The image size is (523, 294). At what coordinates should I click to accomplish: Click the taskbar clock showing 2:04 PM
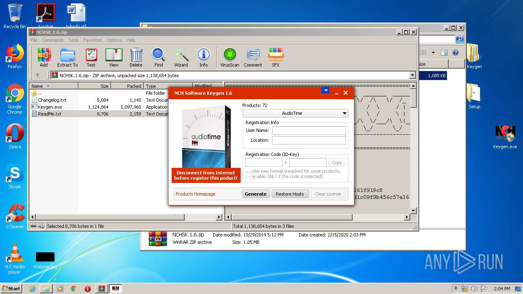502,289
